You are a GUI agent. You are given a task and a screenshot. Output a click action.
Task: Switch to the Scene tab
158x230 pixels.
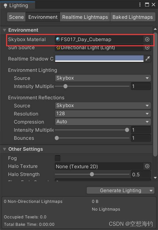16,17
